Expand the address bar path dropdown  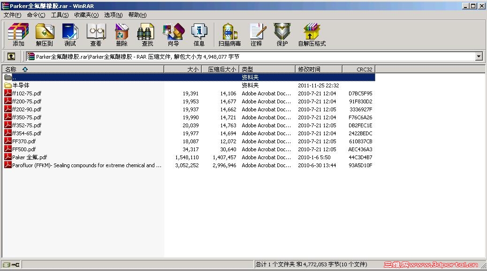pyautogui.click(x=479, y=56)
